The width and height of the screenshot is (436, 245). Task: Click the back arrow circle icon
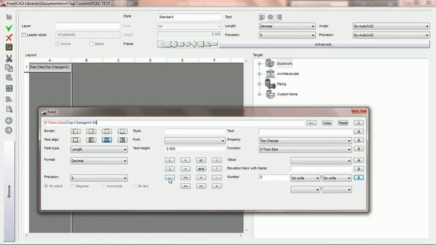9,120
